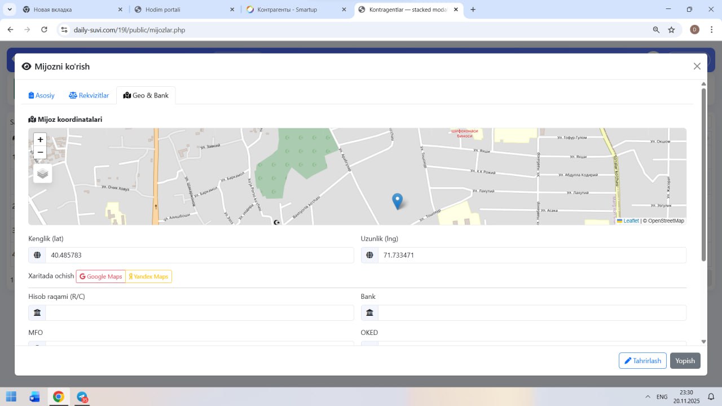Image resolution: width=722 pixels, height=406 pixels.
Task: Open the browser tab search dropdown
Action: (10, 10)
